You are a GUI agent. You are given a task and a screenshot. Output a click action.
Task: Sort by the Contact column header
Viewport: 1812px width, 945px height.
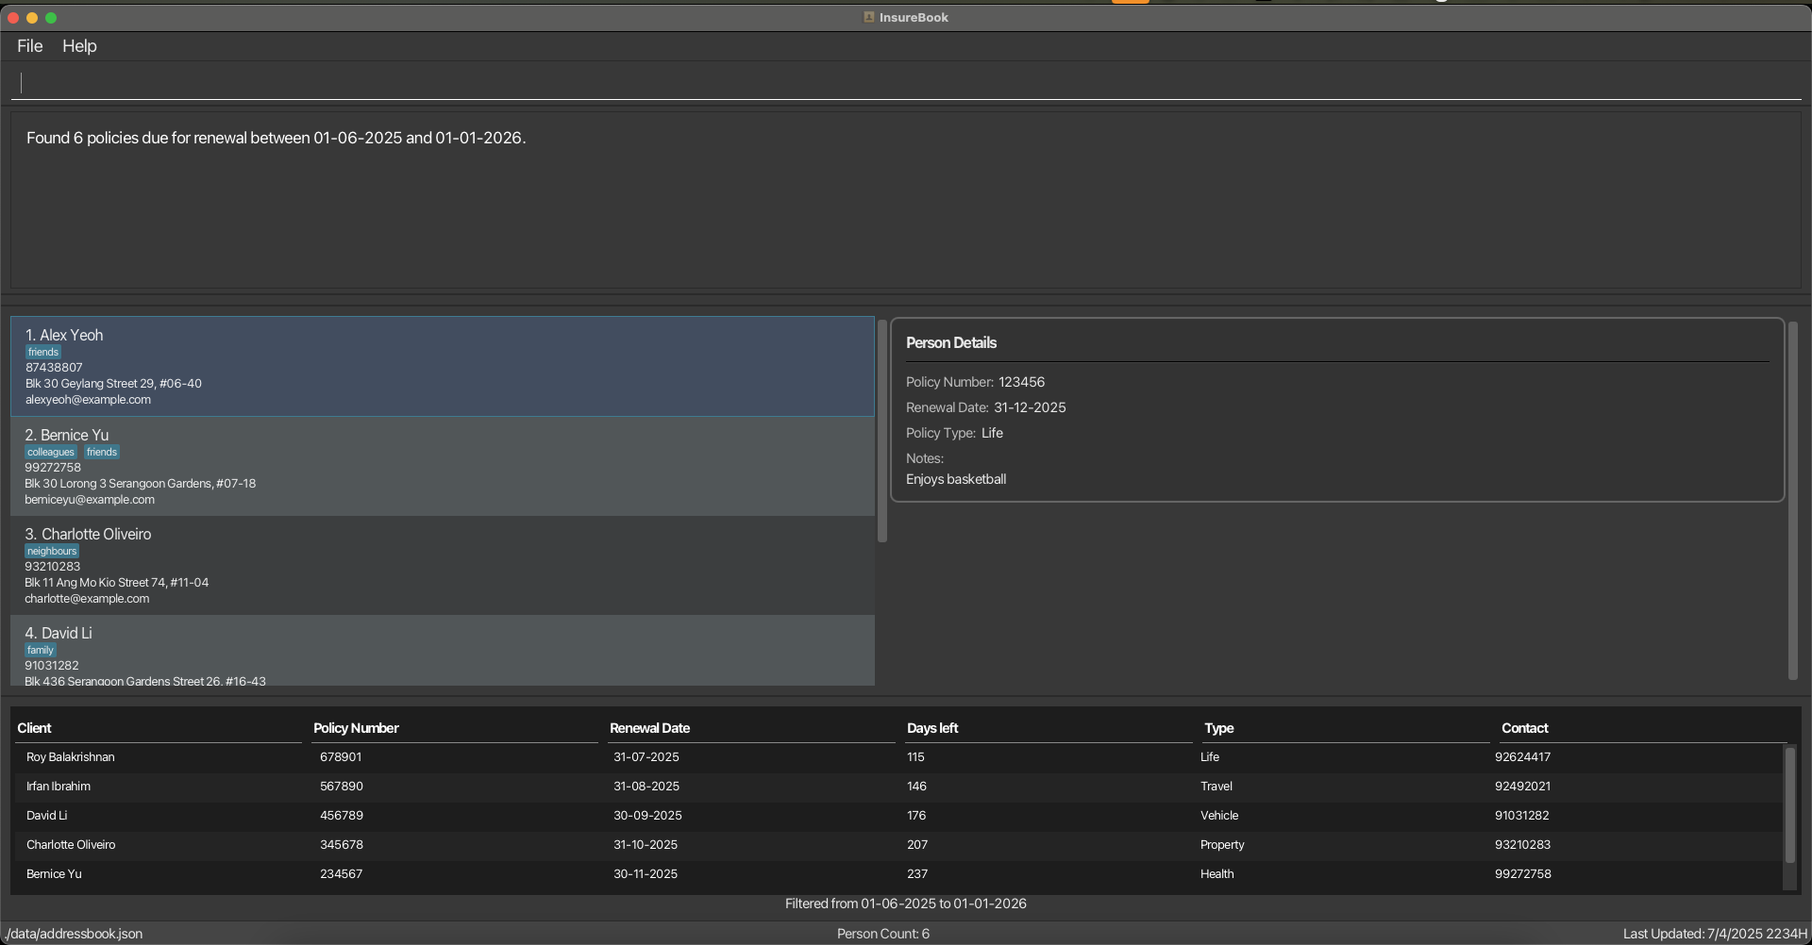pos(1643,728)
